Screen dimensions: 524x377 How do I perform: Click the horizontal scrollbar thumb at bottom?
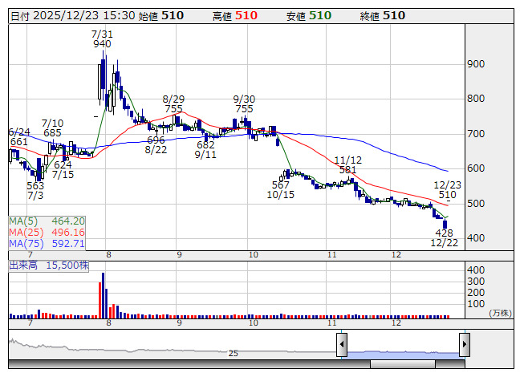(x=403, y=364)
